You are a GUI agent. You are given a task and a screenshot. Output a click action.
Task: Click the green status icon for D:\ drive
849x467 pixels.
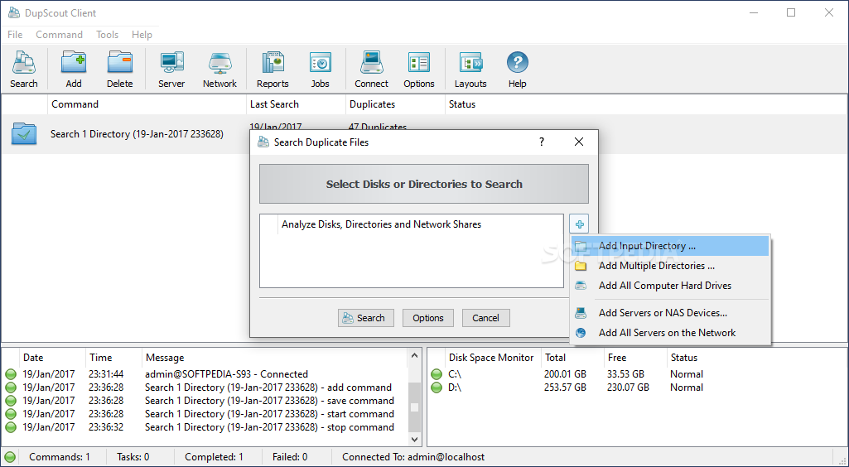coord(437,388)
